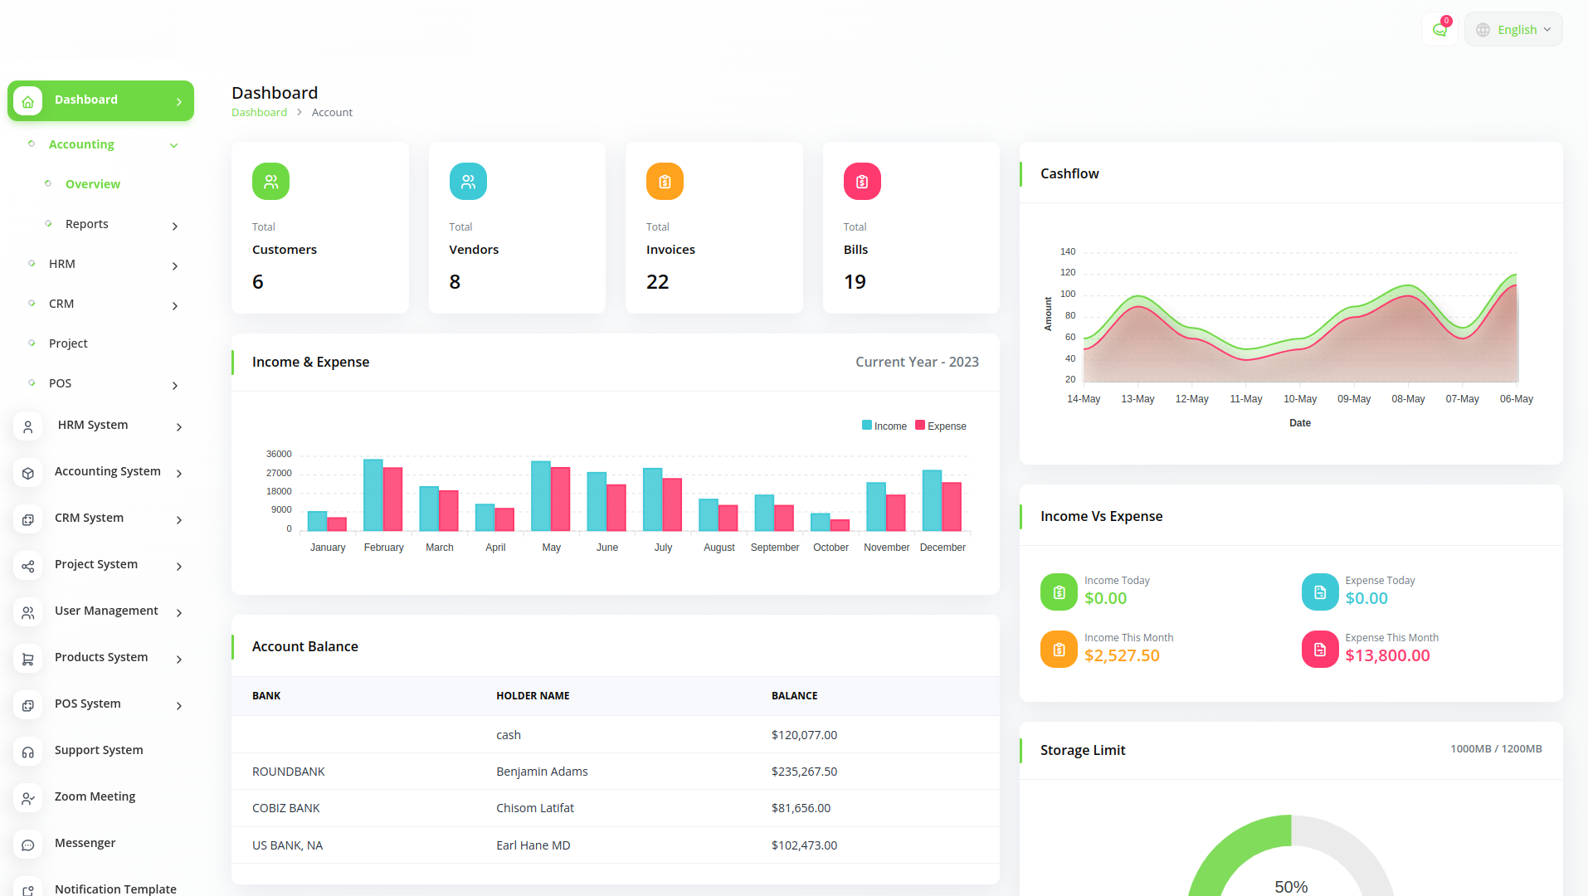Expand the Accounting System menu arrow
1588x896 pixels.
(x=179, y=473)
